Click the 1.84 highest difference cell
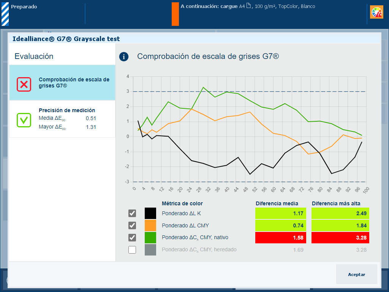 [x=340, y=225]
